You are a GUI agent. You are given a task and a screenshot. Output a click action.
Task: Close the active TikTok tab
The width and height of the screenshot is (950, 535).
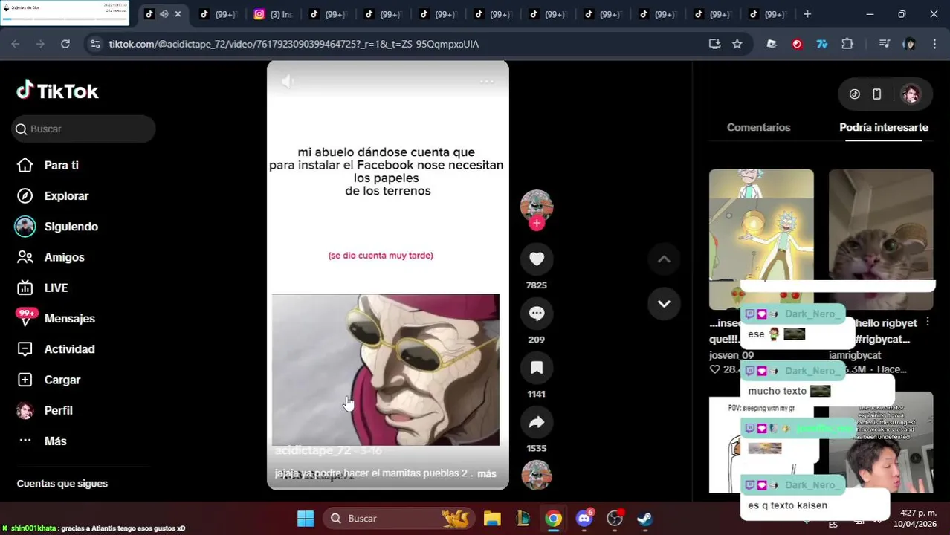[x=178, y=14]
